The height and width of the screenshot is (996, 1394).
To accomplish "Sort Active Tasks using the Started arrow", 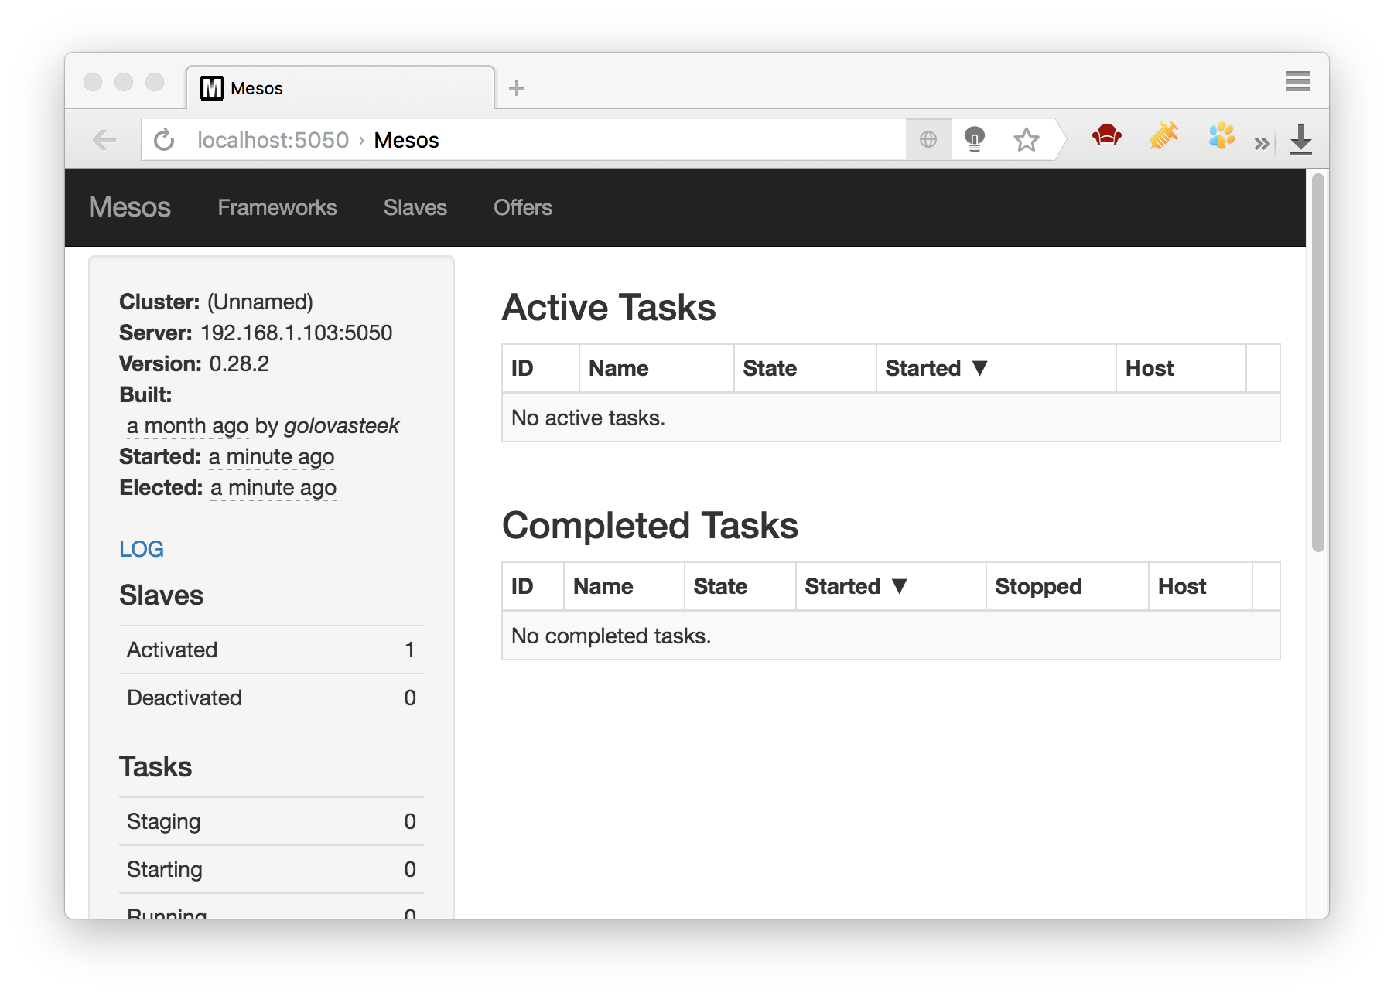I will coord(979,368).
